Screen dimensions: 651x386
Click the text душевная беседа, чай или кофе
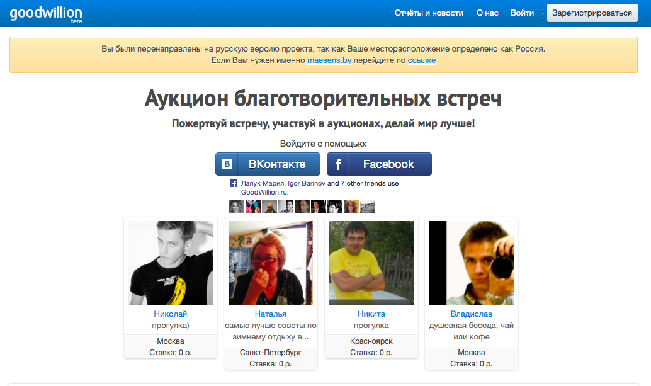(471, 331)
